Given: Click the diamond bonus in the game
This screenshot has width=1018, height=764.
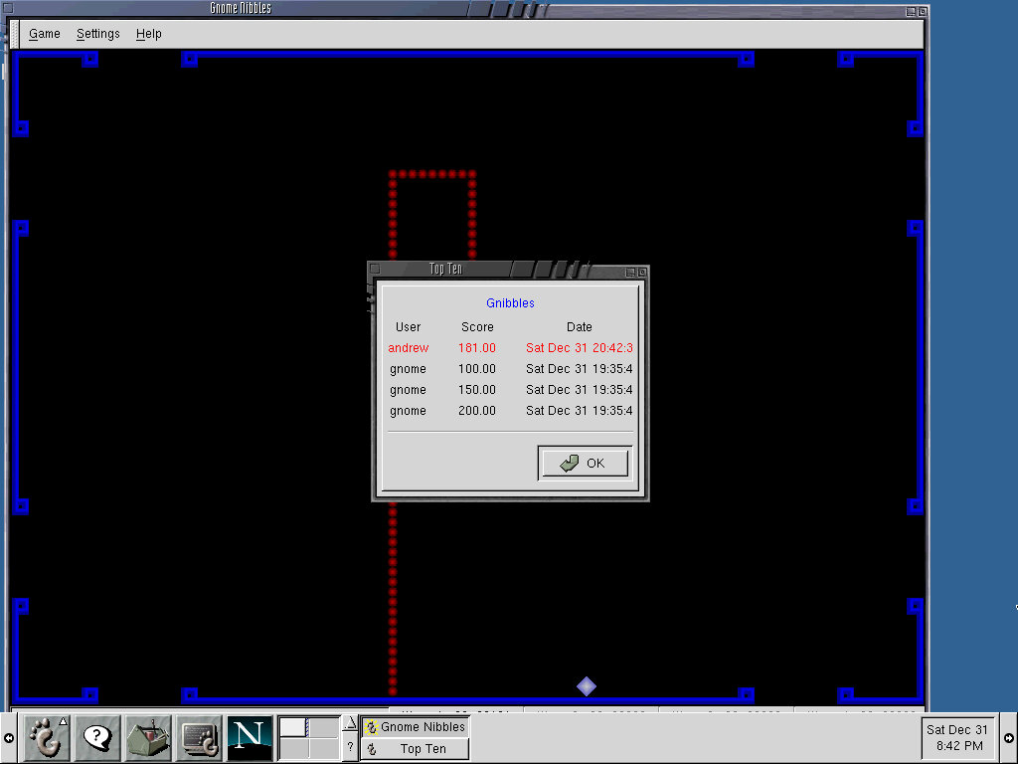Looking at the screenshot, I should click(x=587, y=686).
